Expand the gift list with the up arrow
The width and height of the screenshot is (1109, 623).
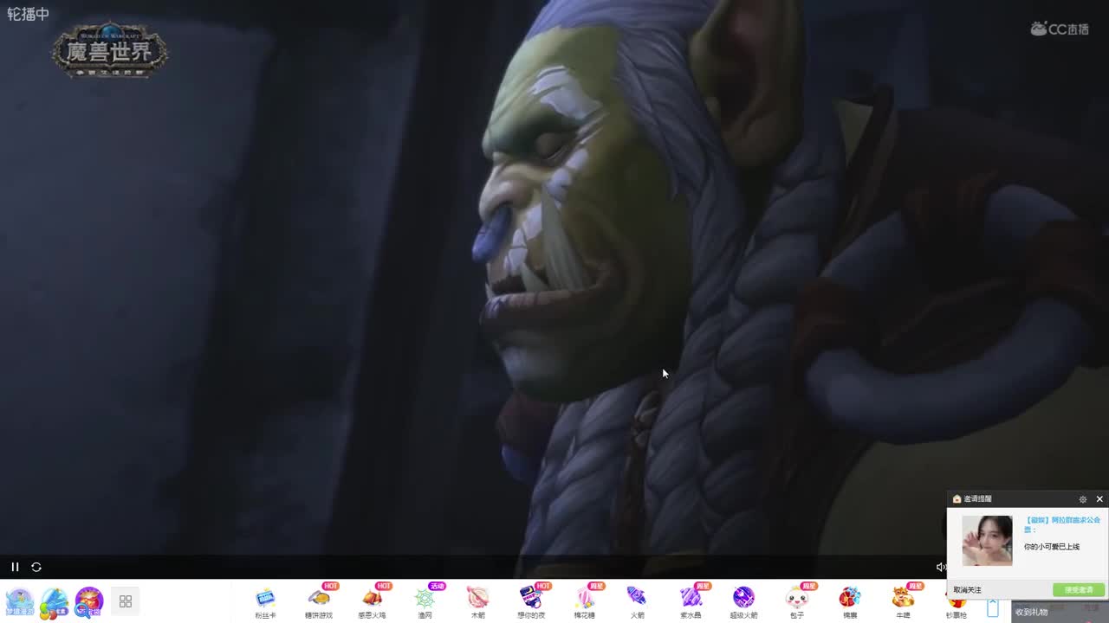point(993,608)
